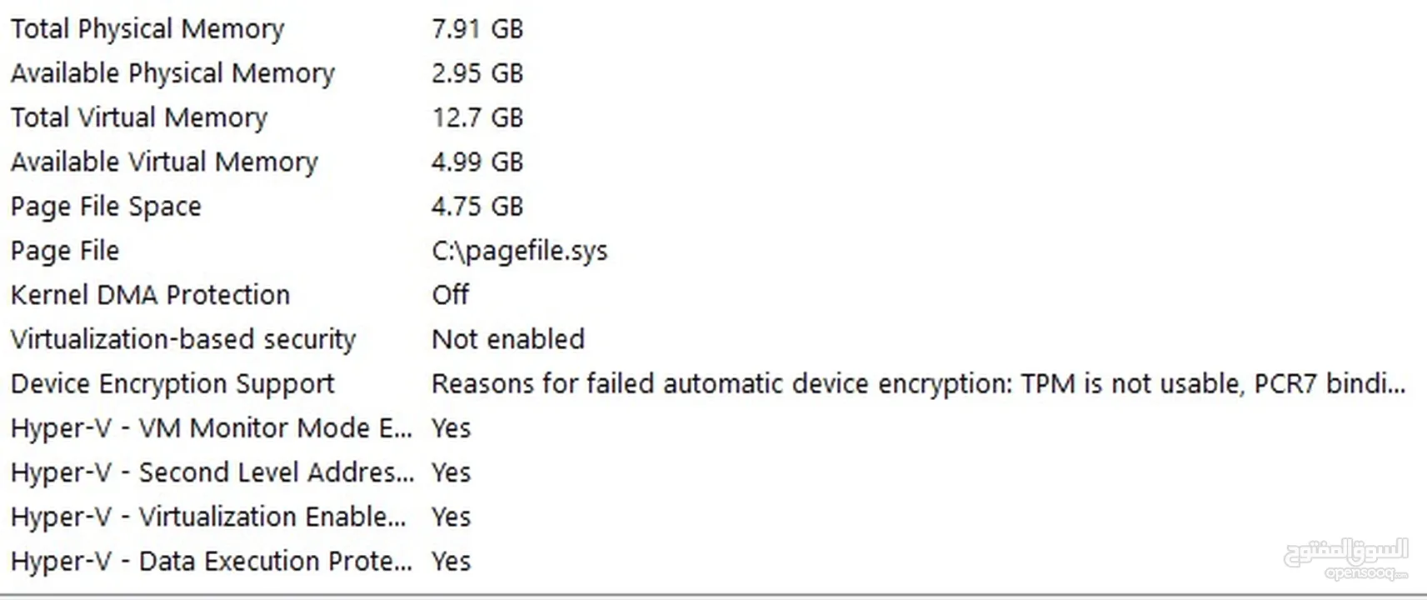
Task: Click the 12.7 GB value
Action: (477, 117)
